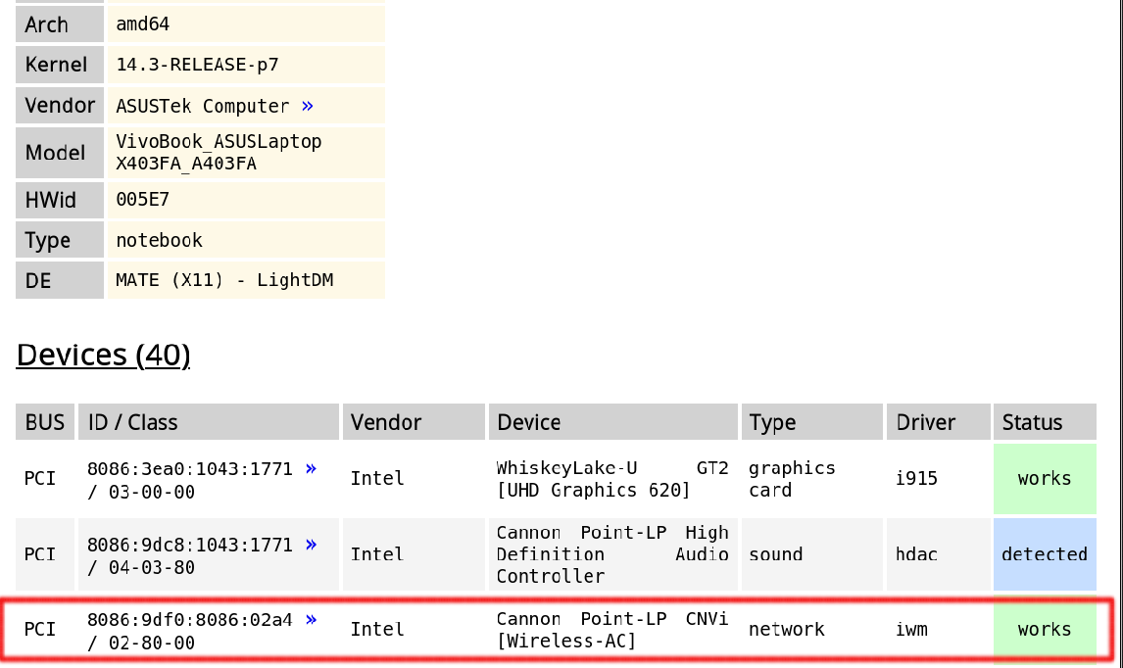Click the Vendor column header in devices table
1123x668 pixels.
(x=386, y=422)
